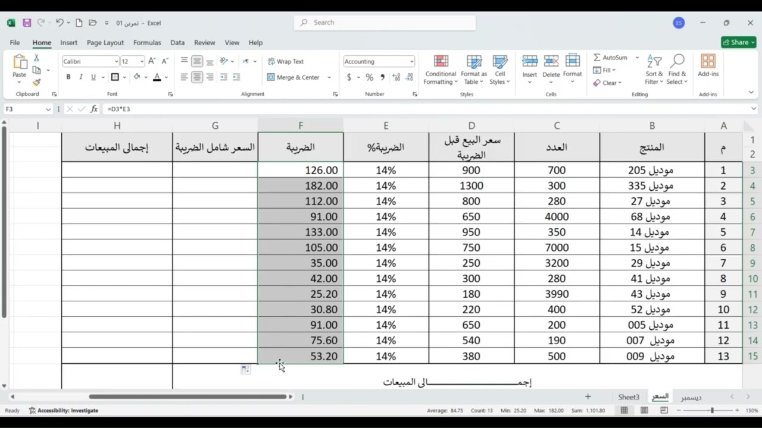Open the Borders dropdown arrow
Viewport: 762px width, 428px height.
tap(124, 77)
